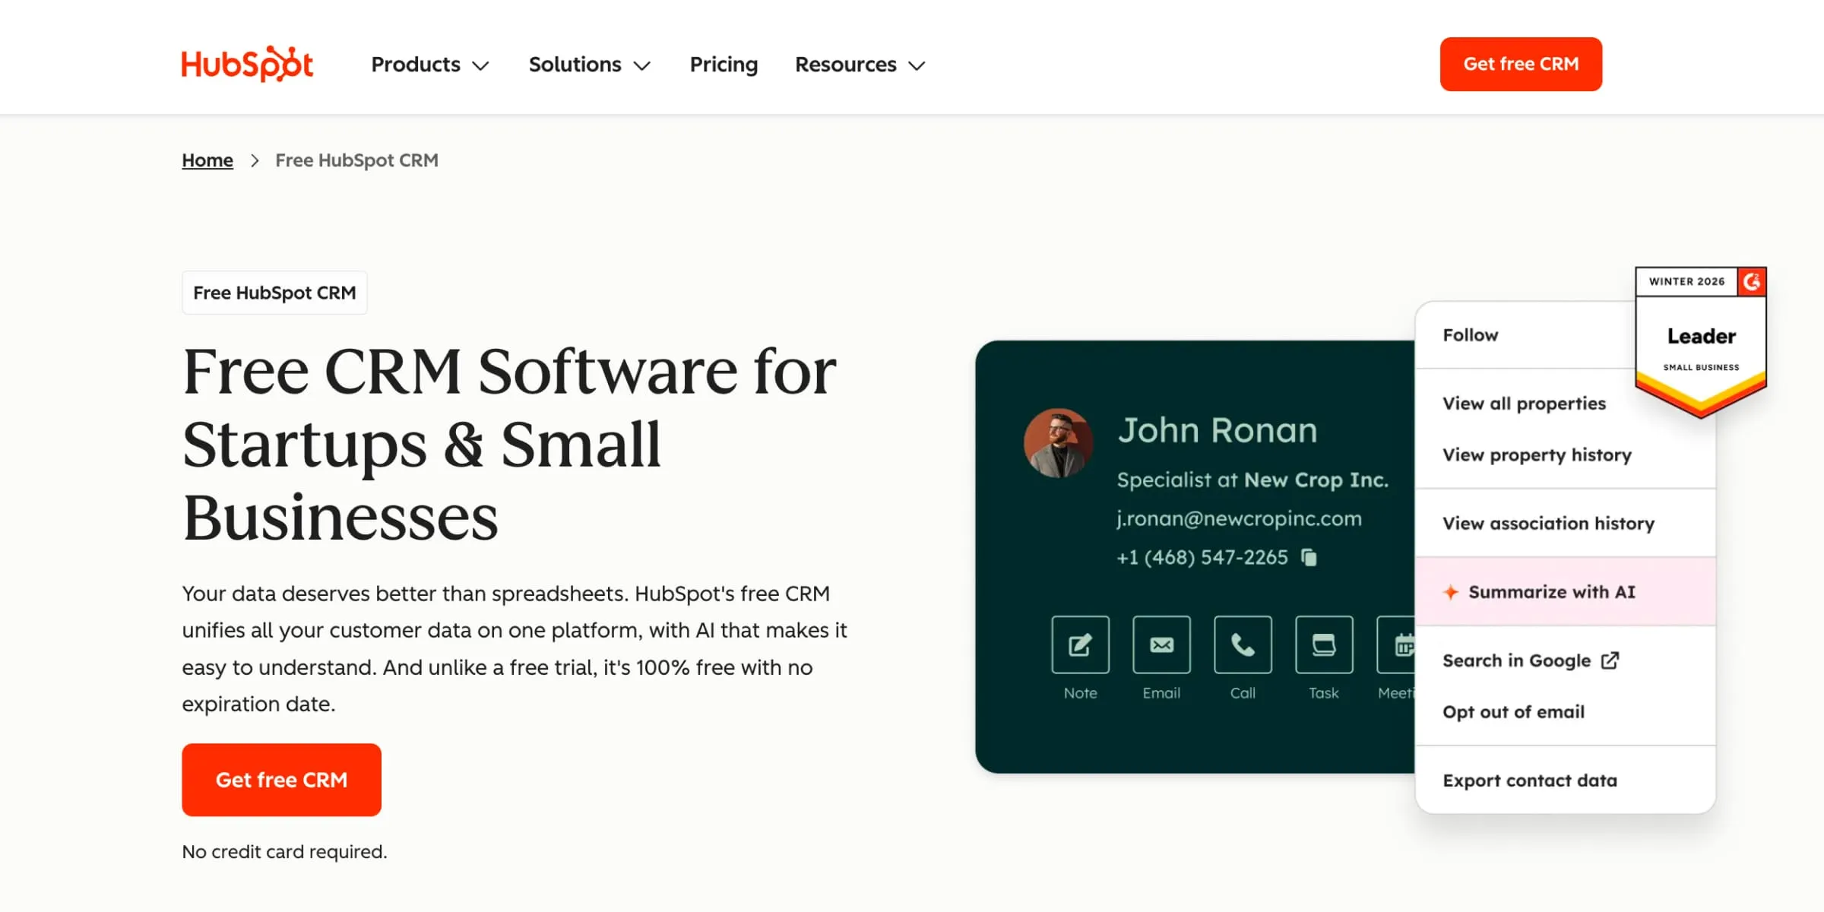Click the HubSpot sprocket logo

click(x=246, y=64)
